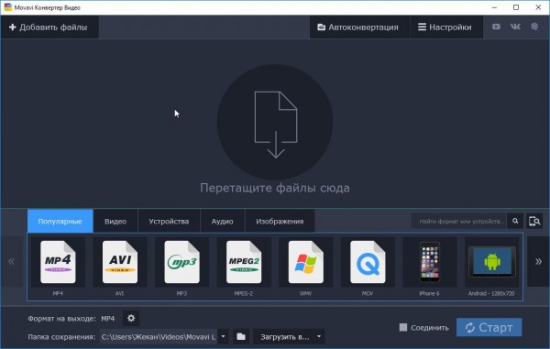550x349 pixels.
Task: Click the central drop files icon
Action: (275, 122)
